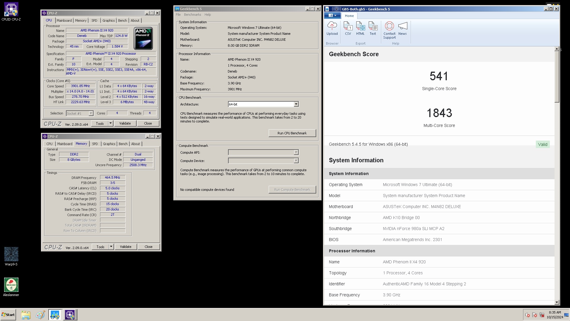Screen dimensions: 570x321
Task: Open the CPUID CPU-Z desktop shortcut
Action: point(11,12)
